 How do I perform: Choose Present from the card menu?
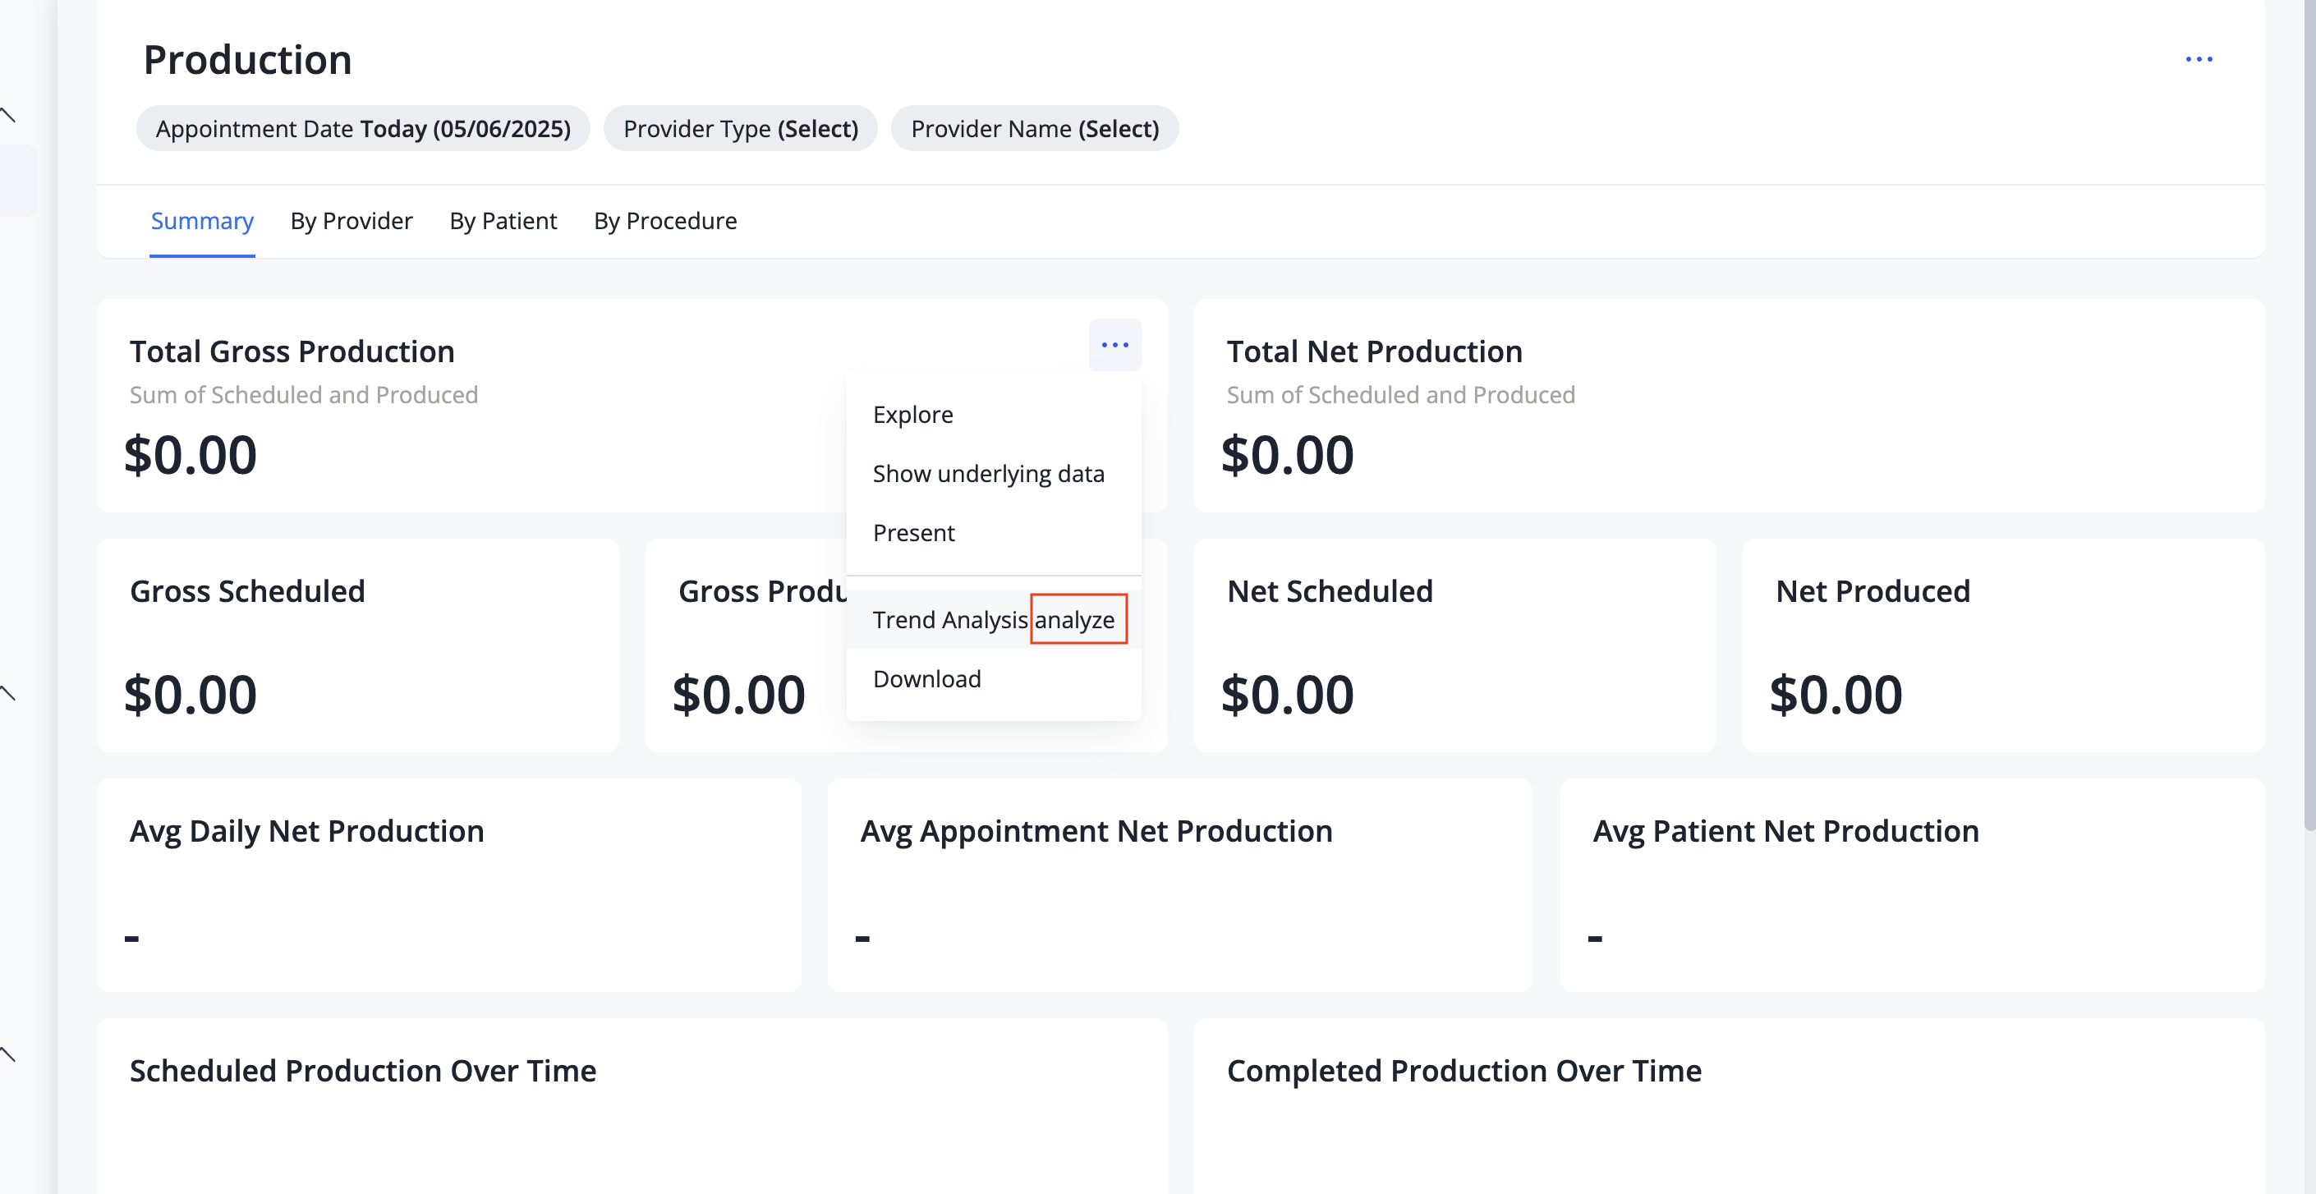913,533
